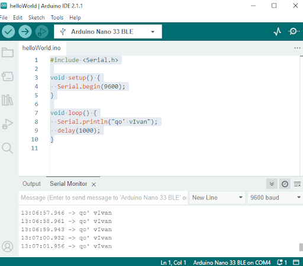This screenshot has height=266, width=303.
Task: Click the serial monitor vertical scrollbar thumb
Action: tap(301, 247)
